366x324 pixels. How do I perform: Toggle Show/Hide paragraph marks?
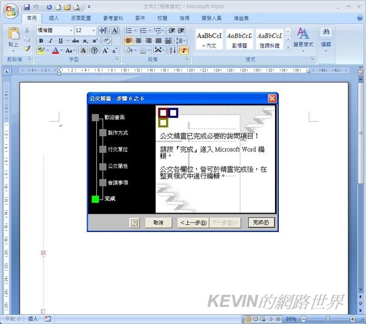coord(184,50)
